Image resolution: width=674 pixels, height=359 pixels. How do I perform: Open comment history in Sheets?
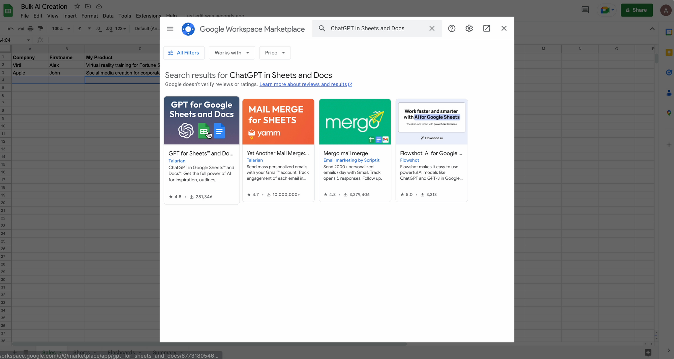coord(585,10)
